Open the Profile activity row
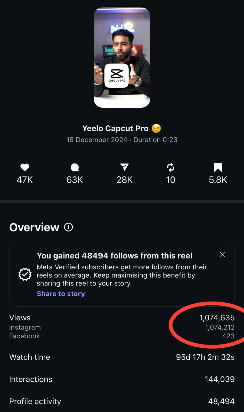Image resolution: width=244 pixels, height=412 pixels. pyautogui.click(x=122, y=401)
